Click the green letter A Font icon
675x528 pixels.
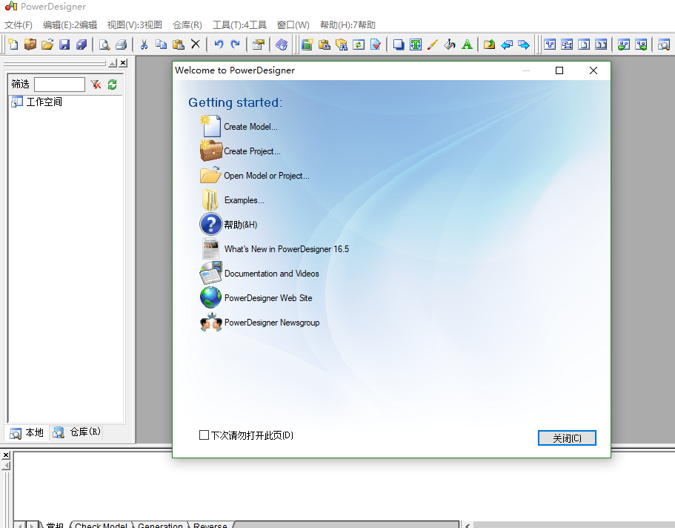pyautogui.click(x=467, y=44)
